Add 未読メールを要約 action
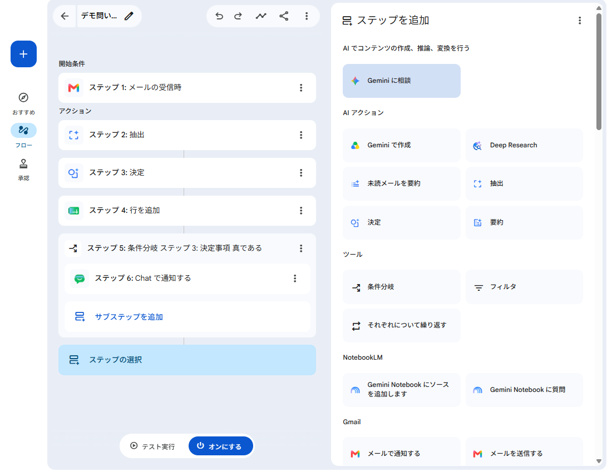The image size is (612, 472). (x=402, y=183)
